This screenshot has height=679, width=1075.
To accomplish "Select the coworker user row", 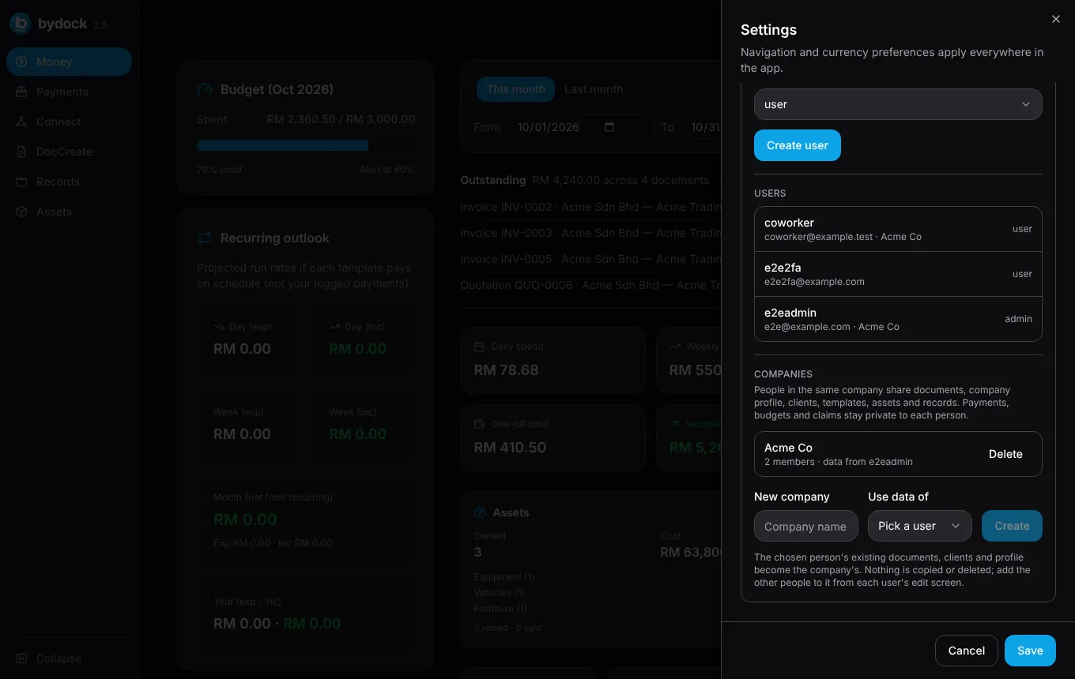I will pyautogui.click(x=898, y=229).
